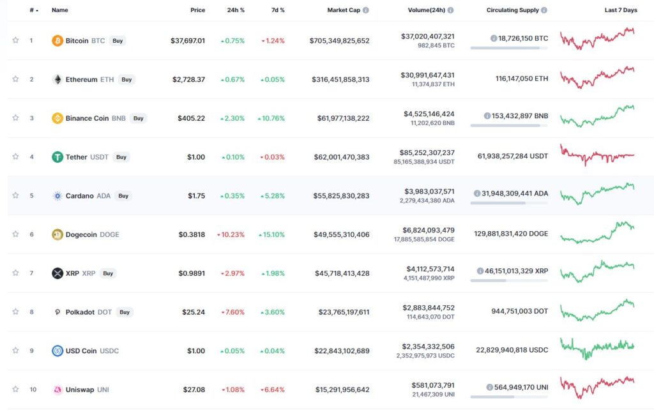Click the Volume(24h) info icon
The image size is (654, 410).
tap(450, 10)
